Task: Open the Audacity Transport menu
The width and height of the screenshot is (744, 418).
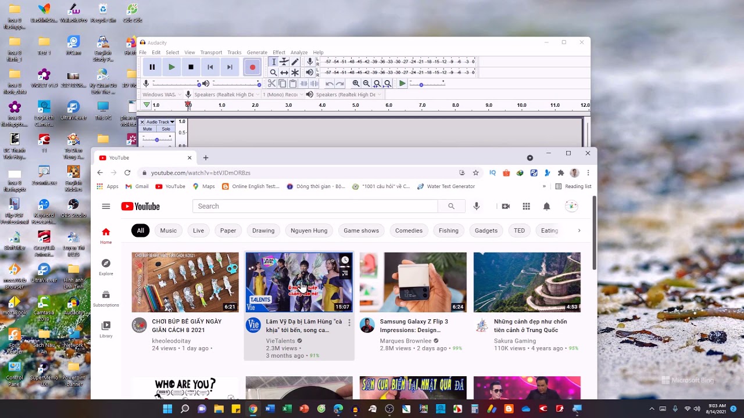Action: click(x=211, y=52)
